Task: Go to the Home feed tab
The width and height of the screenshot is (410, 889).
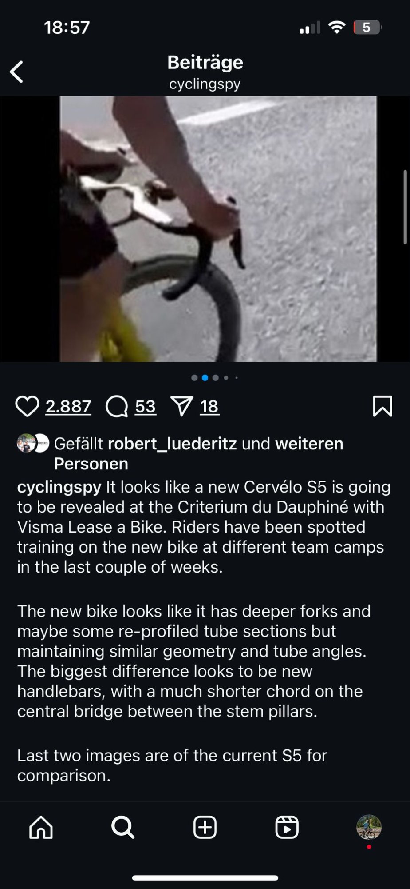Action: point(41,827)
